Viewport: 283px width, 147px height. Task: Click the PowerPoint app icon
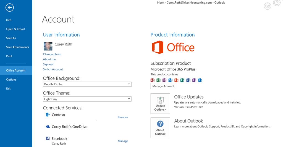pyautogui.click(x=176, y=80)
